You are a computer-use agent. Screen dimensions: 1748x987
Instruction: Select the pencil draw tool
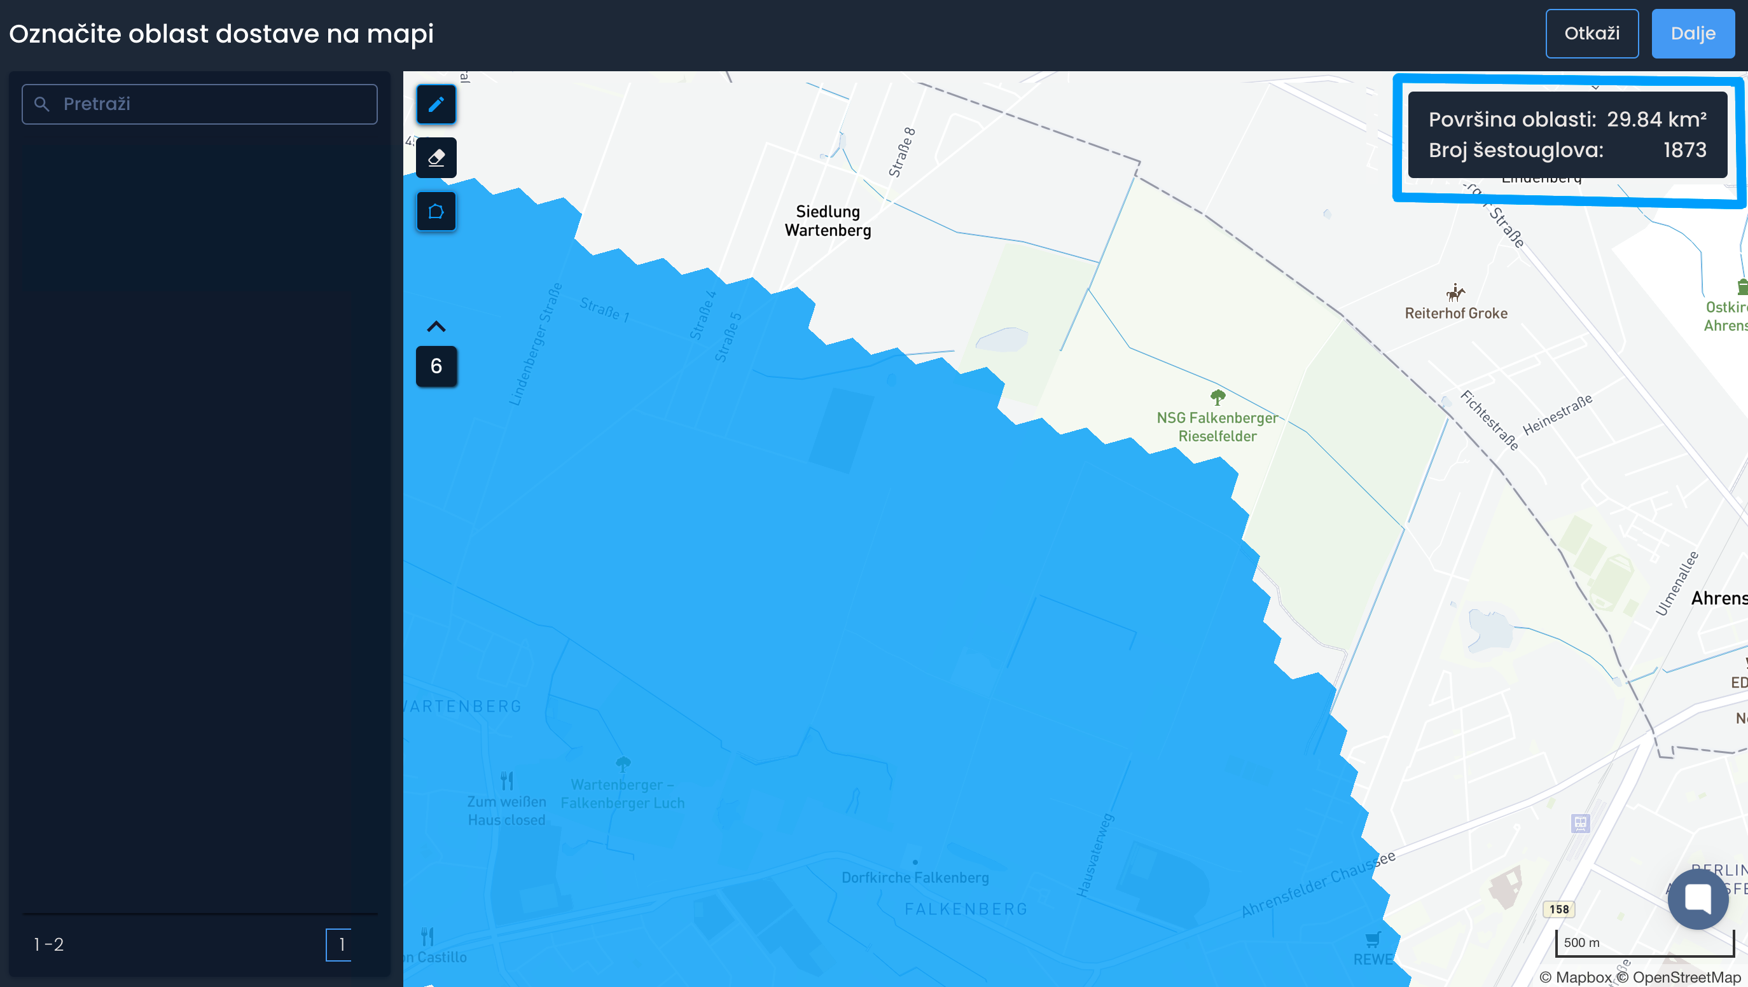click(436, 104)
